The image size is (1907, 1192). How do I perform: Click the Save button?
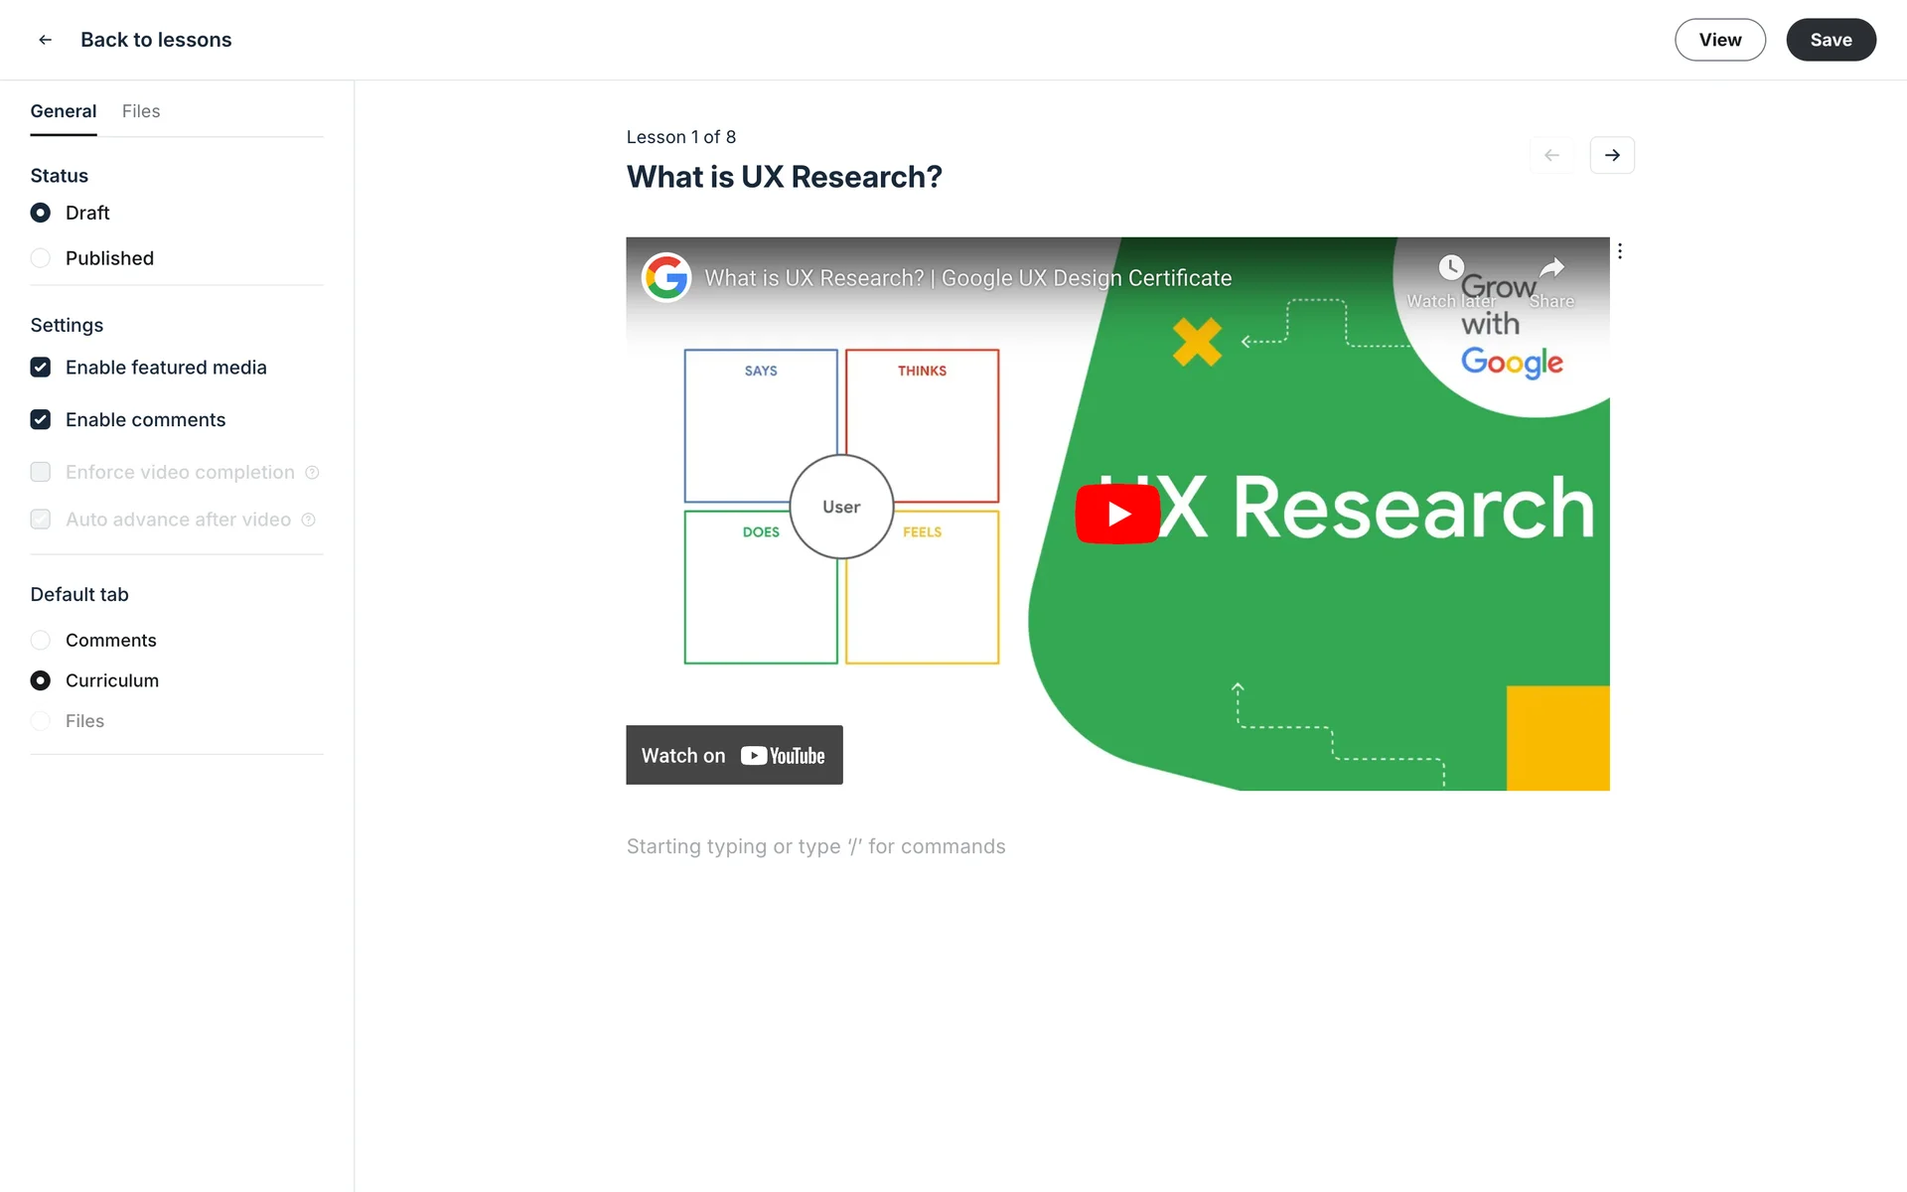click(1830, 40)
